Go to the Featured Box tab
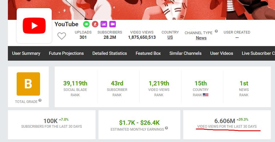 click(148, 53)
